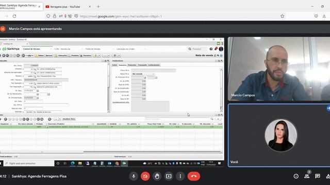Raise your hand in the meeting
This screenshot has height=185, width=330.
pos(157,176)
